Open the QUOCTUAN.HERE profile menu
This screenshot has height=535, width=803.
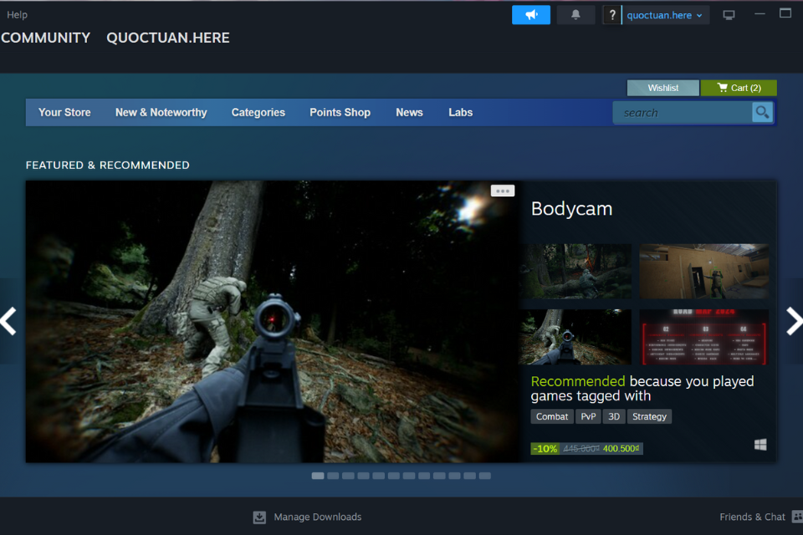pyautogui.click(x=168, y=38)
